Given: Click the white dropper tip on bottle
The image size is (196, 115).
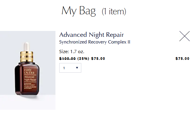Looking at the screenshot, I should click(x=26, y=46).
